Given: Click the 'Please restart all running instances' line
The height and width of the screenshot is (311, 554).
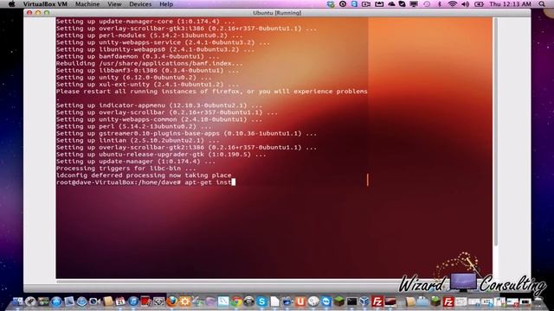Looking at the screenshot, I should [x=211, y=92].
